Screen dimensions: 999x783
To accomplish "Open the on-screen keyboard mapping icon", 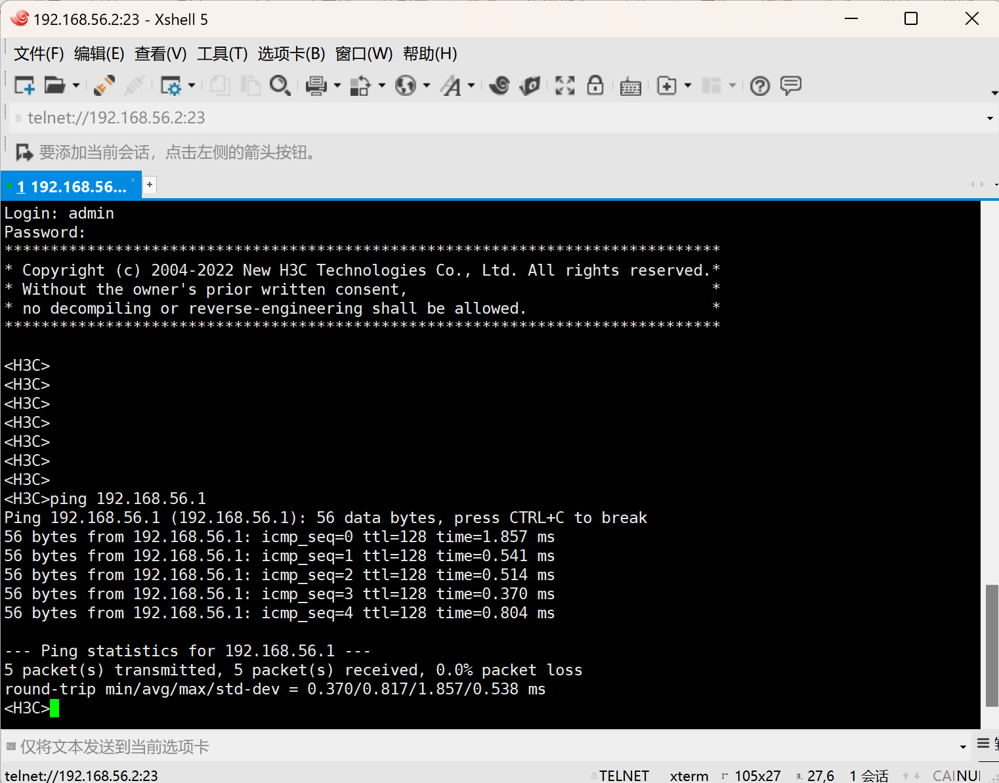I will [x=631, y=86].
